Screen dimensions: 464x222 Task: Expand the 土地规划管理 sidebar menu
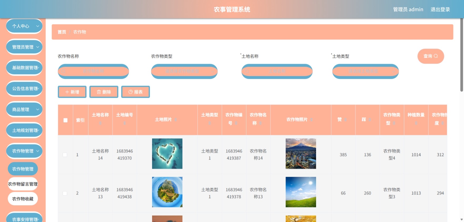[24, 130]
